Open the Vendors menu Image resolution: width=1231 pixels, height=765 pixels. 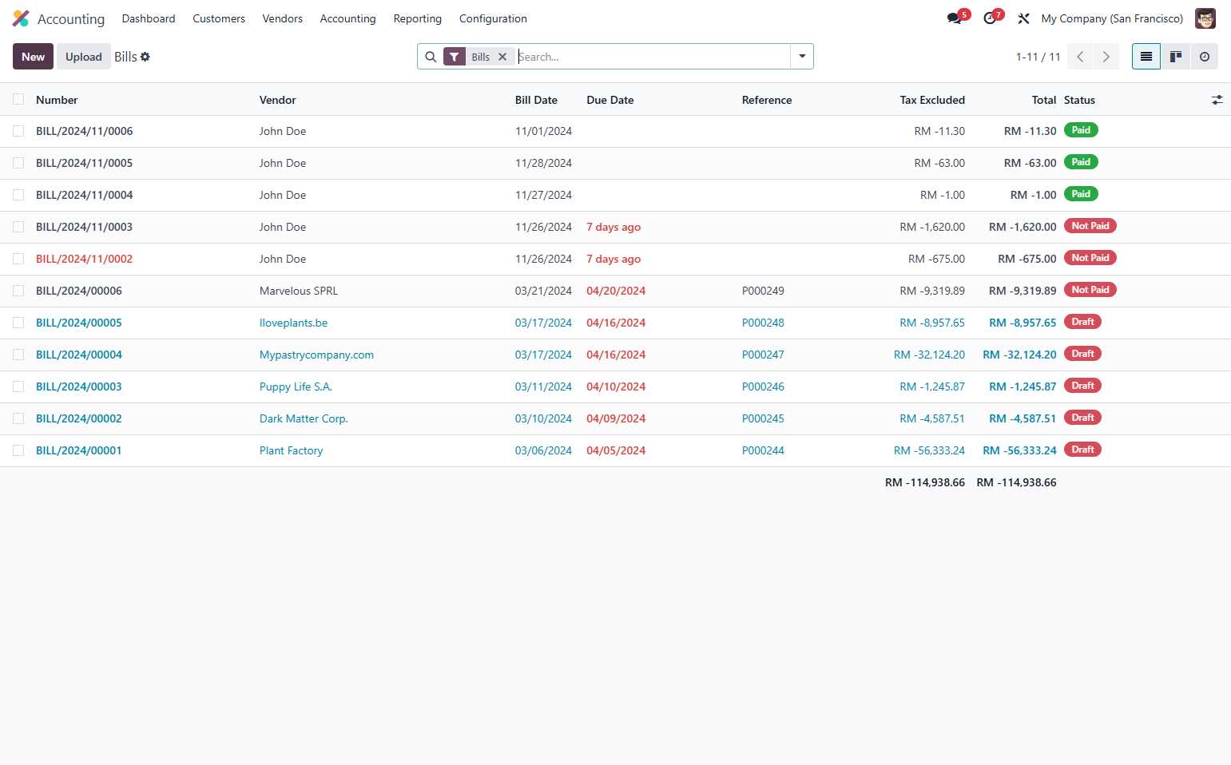click(x=283, y=18)
